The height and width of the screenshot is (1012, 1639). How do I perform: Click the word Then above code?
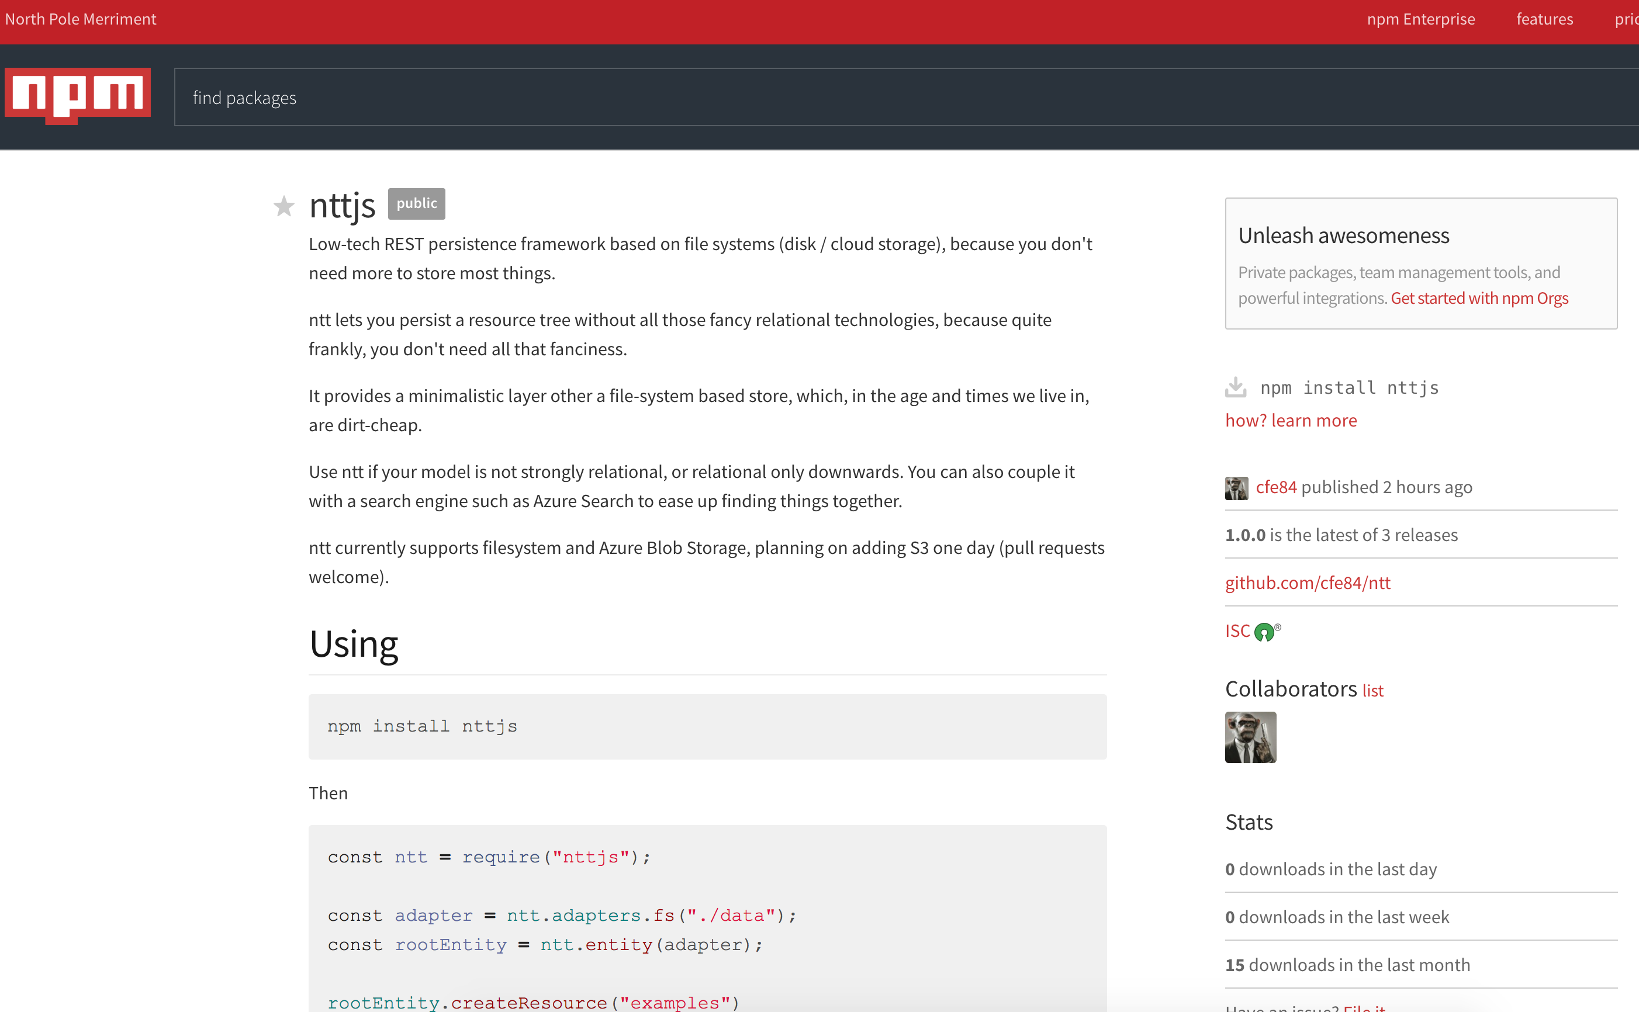tap(328, 793)
